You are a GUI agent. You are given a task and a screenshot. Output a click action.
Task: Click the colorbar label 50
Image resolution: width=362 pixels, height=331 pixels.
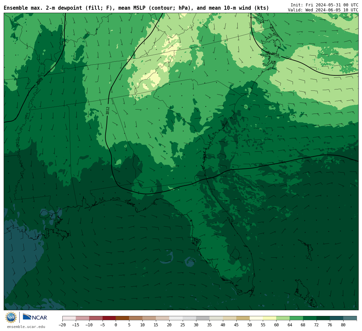[x=250, y=325]
